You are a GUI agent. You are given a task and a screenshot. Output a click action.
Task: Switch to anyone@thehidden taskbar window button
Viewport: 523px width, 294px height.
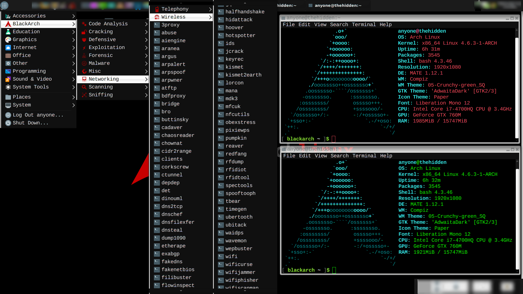[x=338, y=5]
